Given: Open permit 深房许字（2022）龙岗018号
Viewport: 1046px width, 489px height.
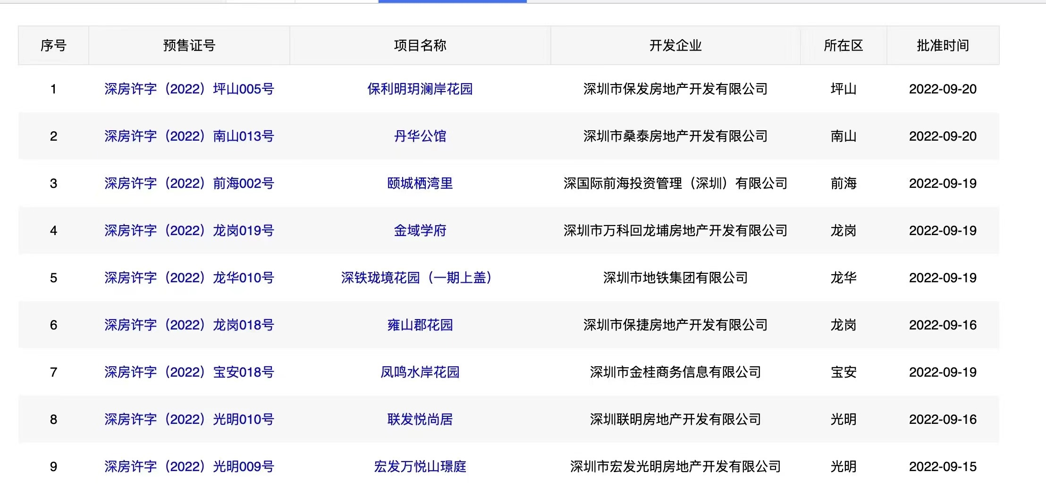Looking at the screenshot, I should pos(189,325).
